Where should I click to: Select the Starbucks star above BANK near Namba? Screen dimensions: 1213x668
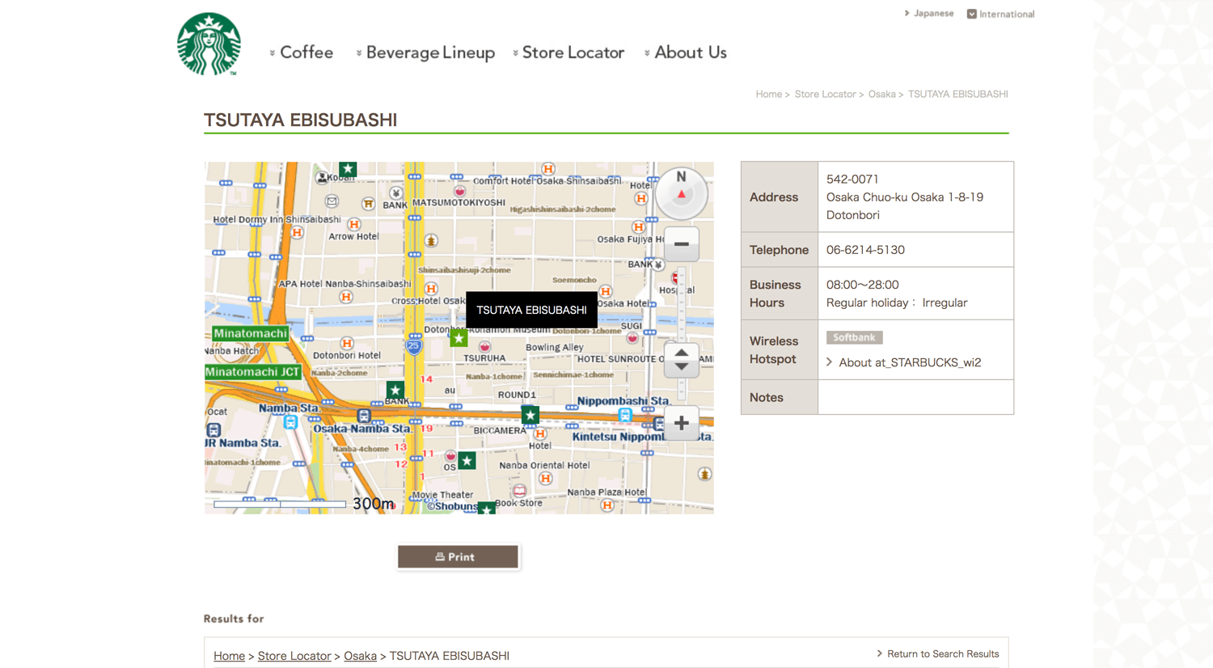[x=395, y=390]
